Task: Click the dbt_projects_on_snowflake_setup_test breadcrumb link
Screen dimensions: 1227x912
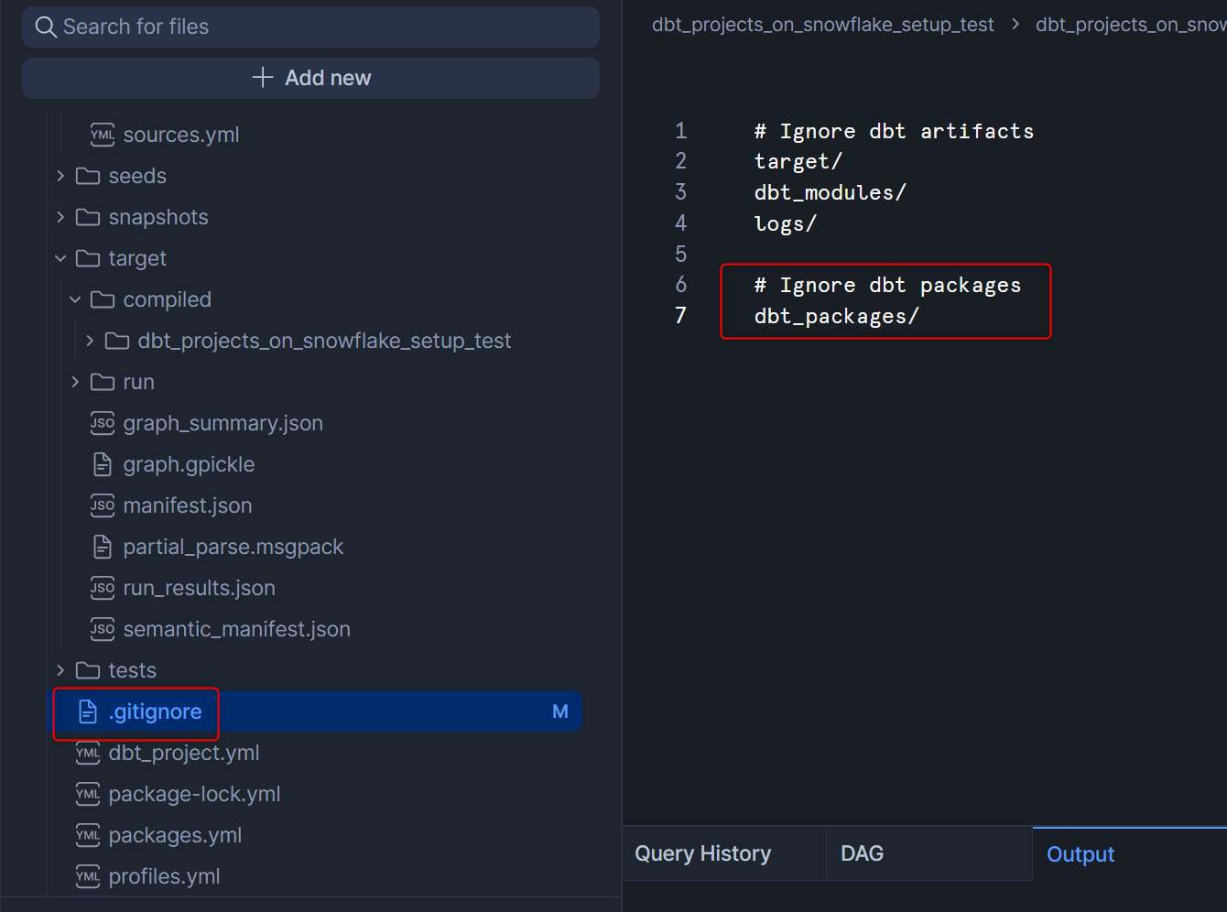Action: [x=822, y=25]
